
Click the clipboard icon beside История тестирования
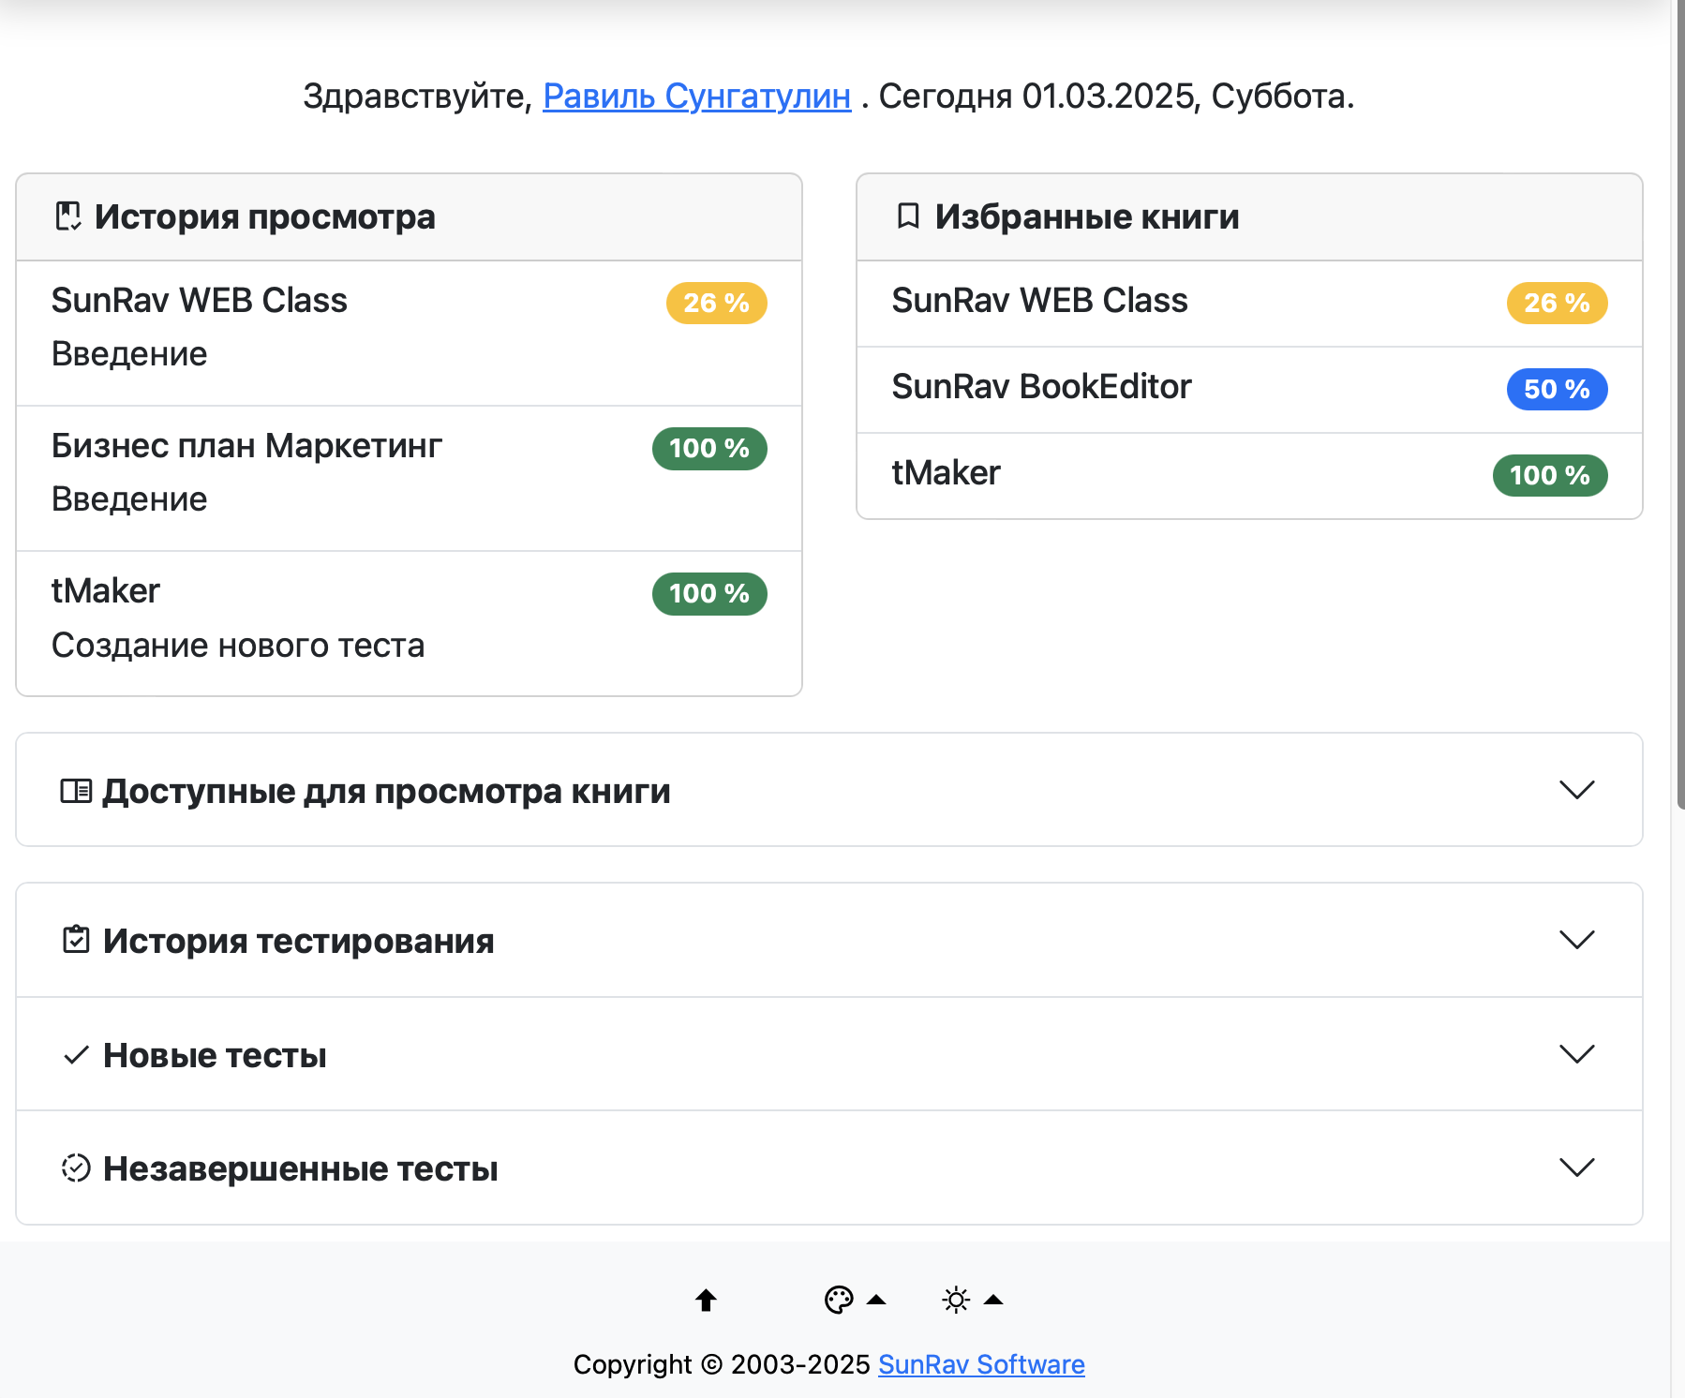76,940
